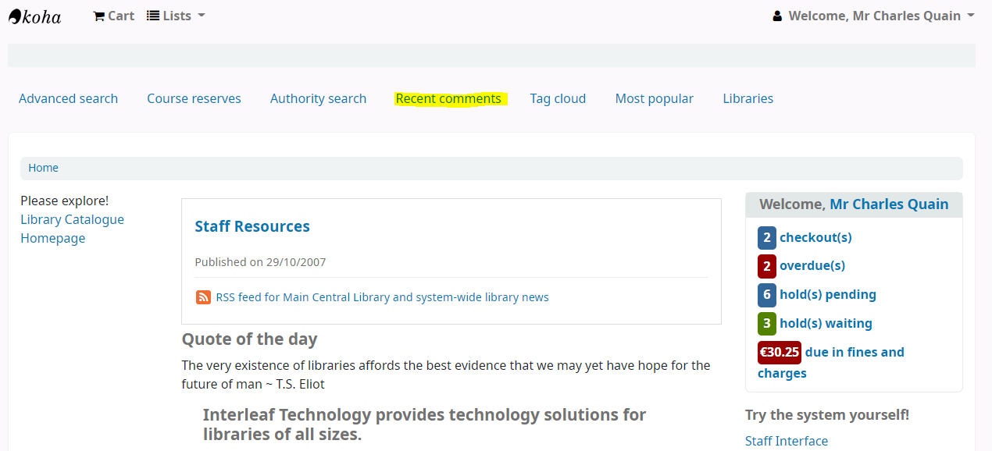Click the Mr Charles Quain link in the welcome panel
Viewport: 992px width, 451px height.
tap(889, 204)
